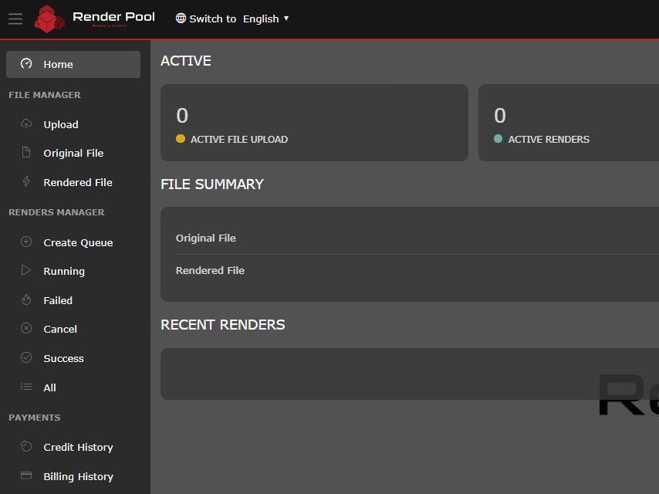Image resolution: width=659 pixels, height=494 pixels.
Task: Click the Active File Upload count card
Action: (314, 122)
